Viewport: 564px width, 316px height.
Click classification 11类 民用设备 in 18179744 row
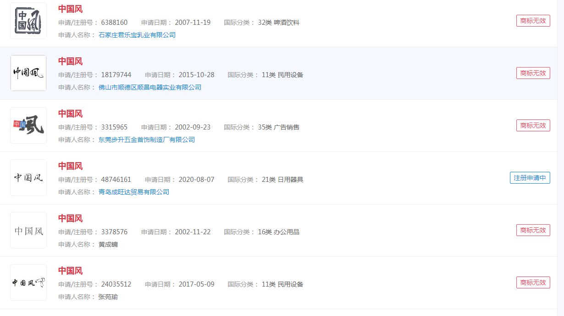coord(282,75)
